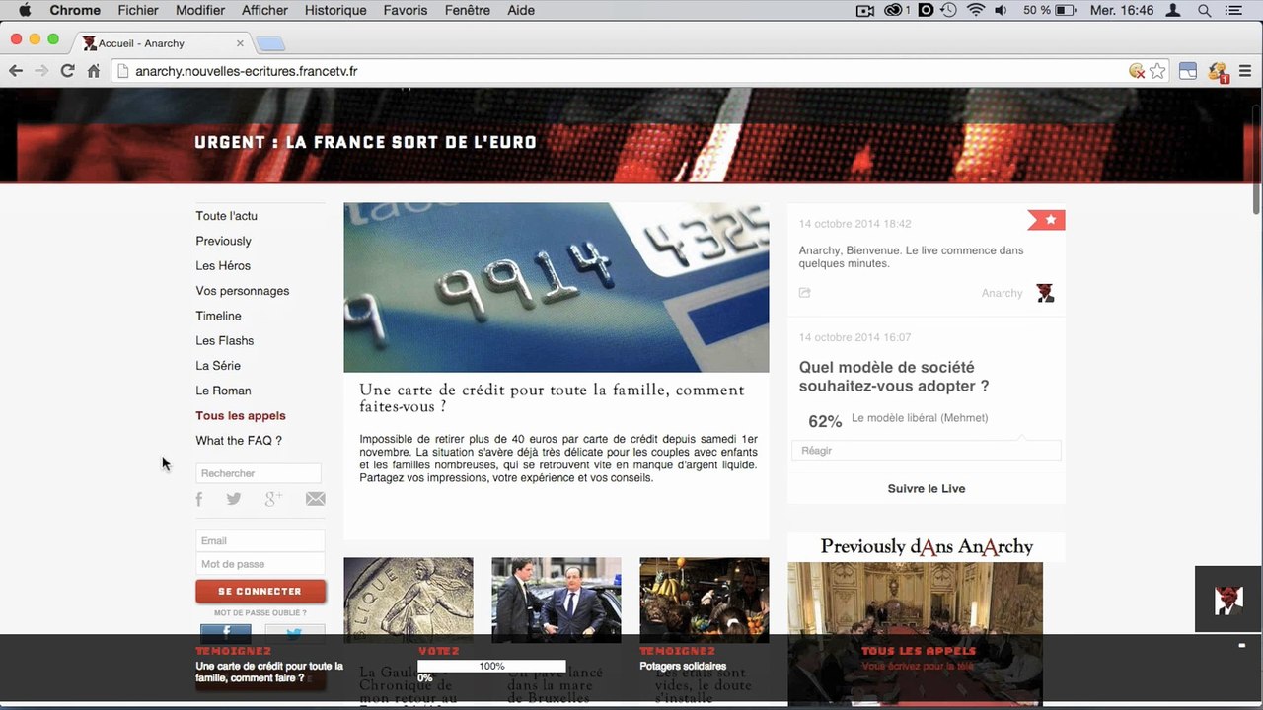Click the Votez progress bar in the bottom bar
Image resolution: width=1263 pixels, height=710 pixels.
click(491, 666)
